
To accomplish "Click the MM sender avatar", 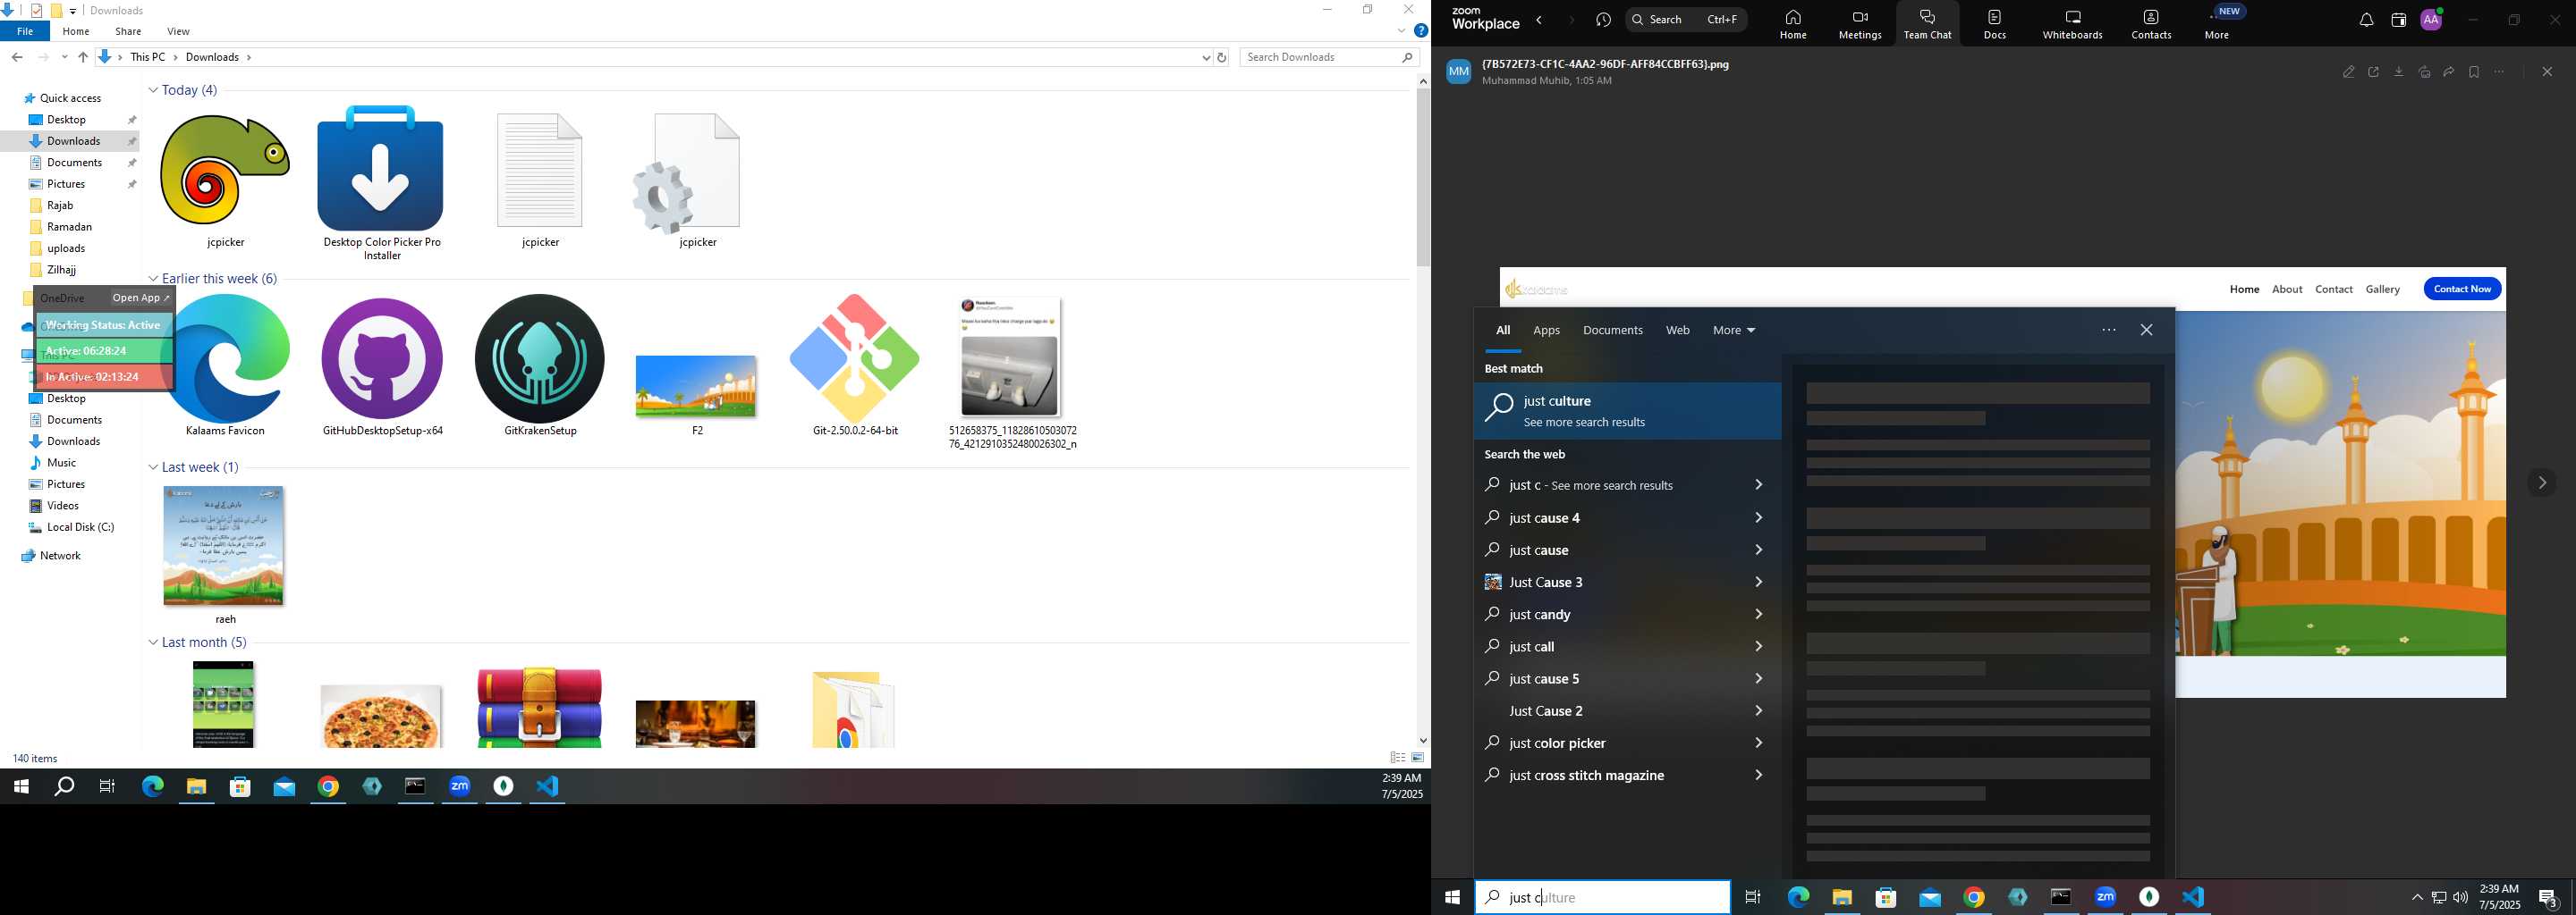I will pos(1459,71).
